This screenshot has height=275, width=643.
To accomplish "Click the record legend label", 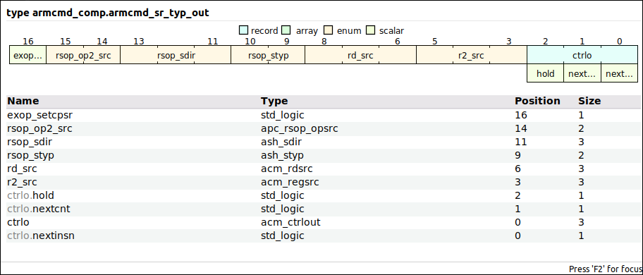I will click(264, 31).
